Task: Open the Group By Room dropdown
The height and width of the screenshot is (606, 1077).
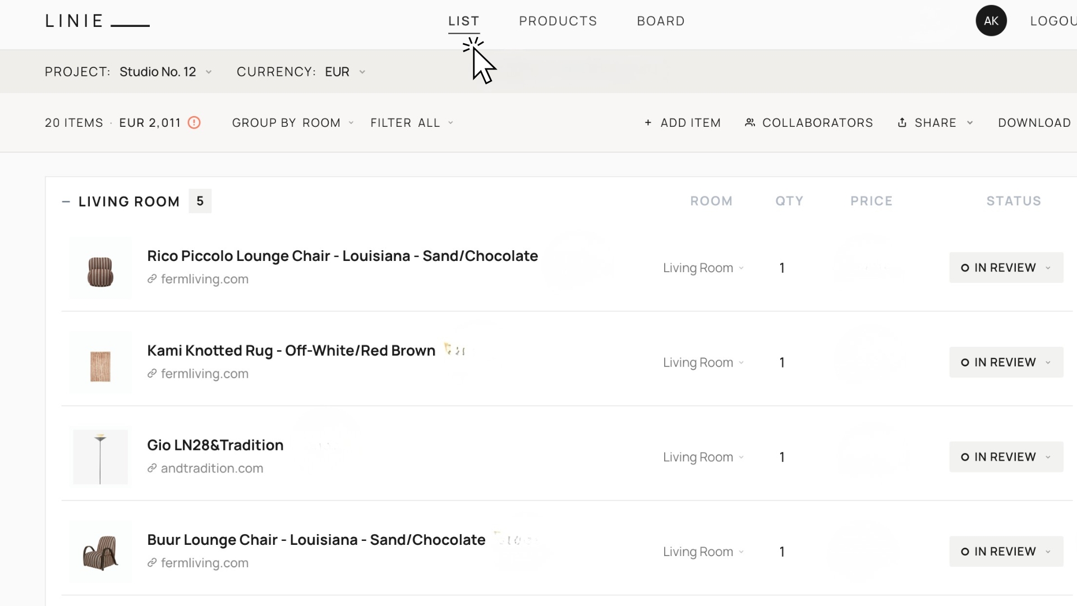Action: click(293, 123)
